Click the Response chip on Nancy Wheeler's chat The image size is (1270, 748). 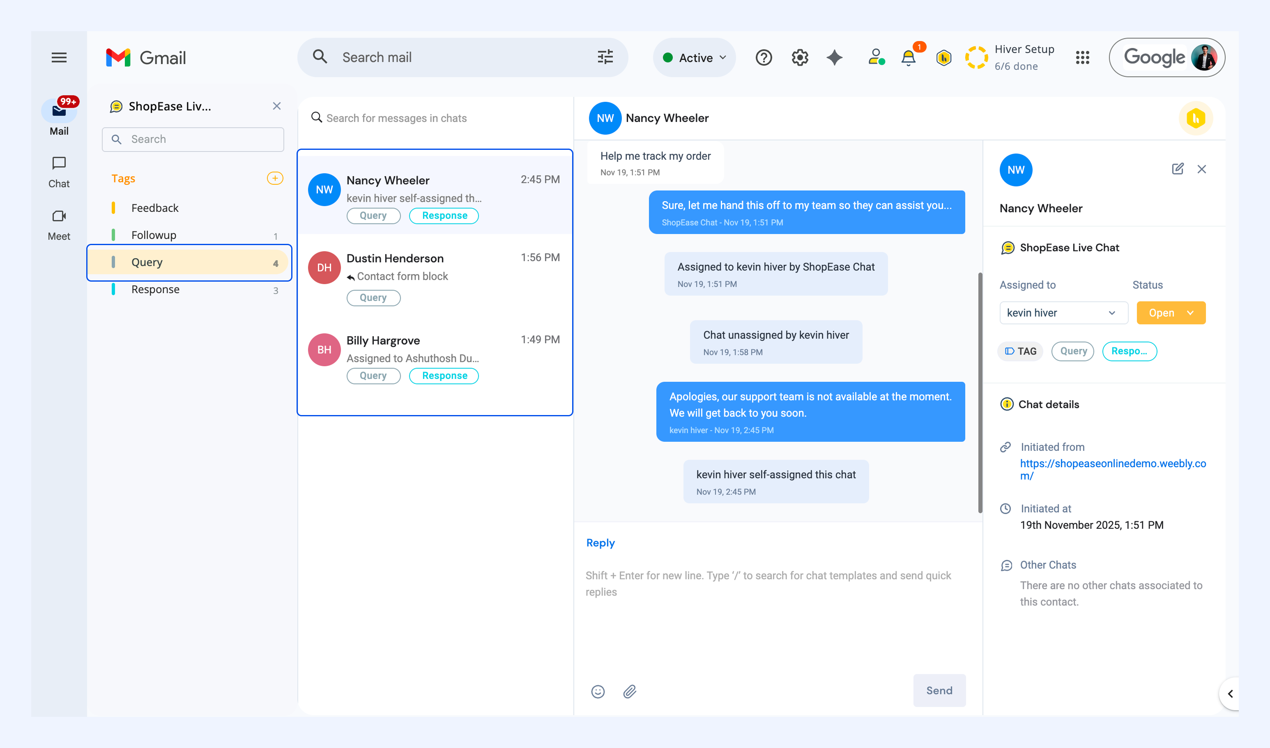[x=444, y=216]
